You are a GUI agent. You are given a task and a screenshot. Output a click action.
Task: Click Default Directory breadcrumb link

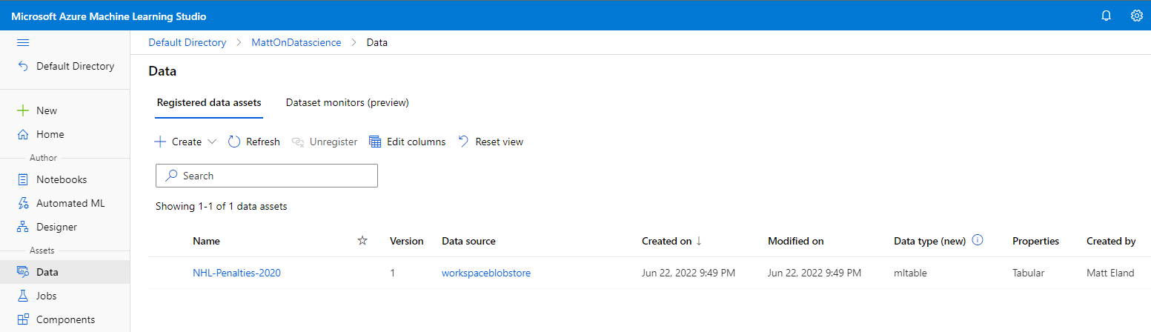(x=188, y=42)
